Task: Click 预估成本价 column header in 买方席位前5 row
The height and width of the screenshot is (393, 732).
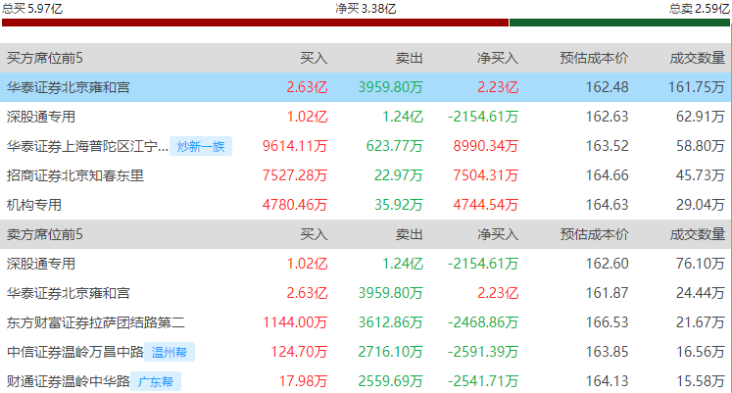Action: tap(594, 58)
